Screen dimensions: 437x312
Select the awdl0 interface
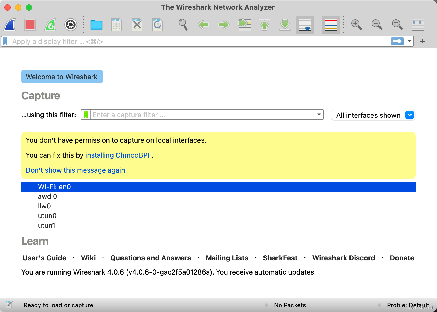pyautogui.click(x=218, y=196)
